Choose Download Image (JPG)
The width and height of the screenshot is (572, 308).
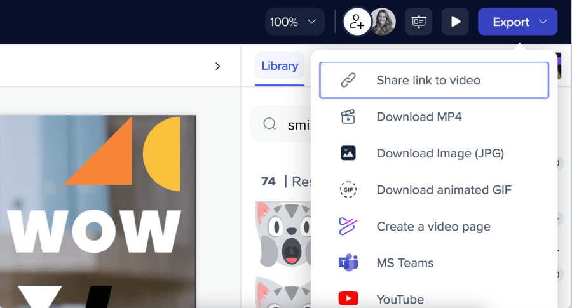(434, 153)
